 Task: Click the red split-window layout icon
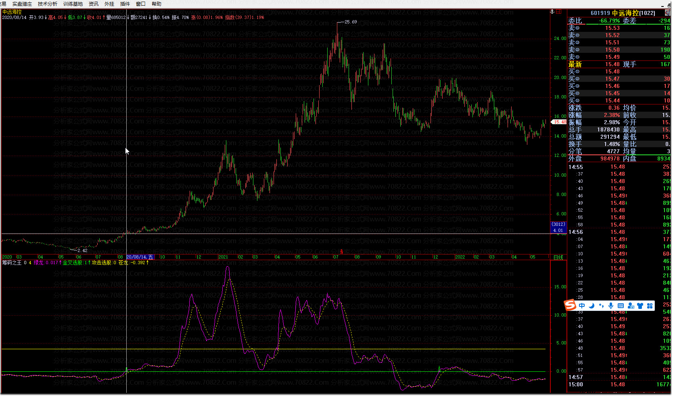tap(559, 12)
